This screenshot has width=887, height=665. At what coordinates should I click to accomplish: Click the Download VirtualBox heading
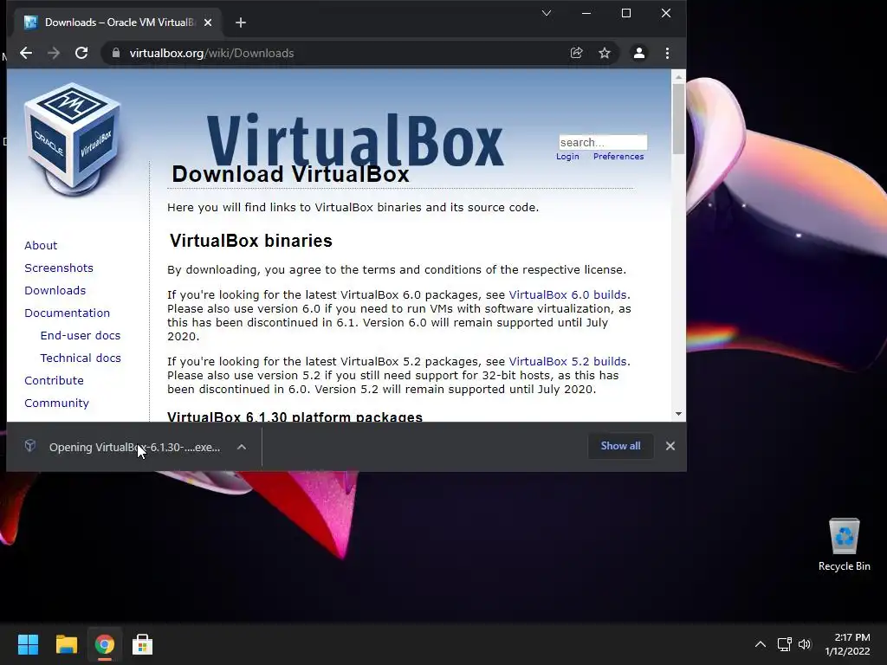coord(290,174)
